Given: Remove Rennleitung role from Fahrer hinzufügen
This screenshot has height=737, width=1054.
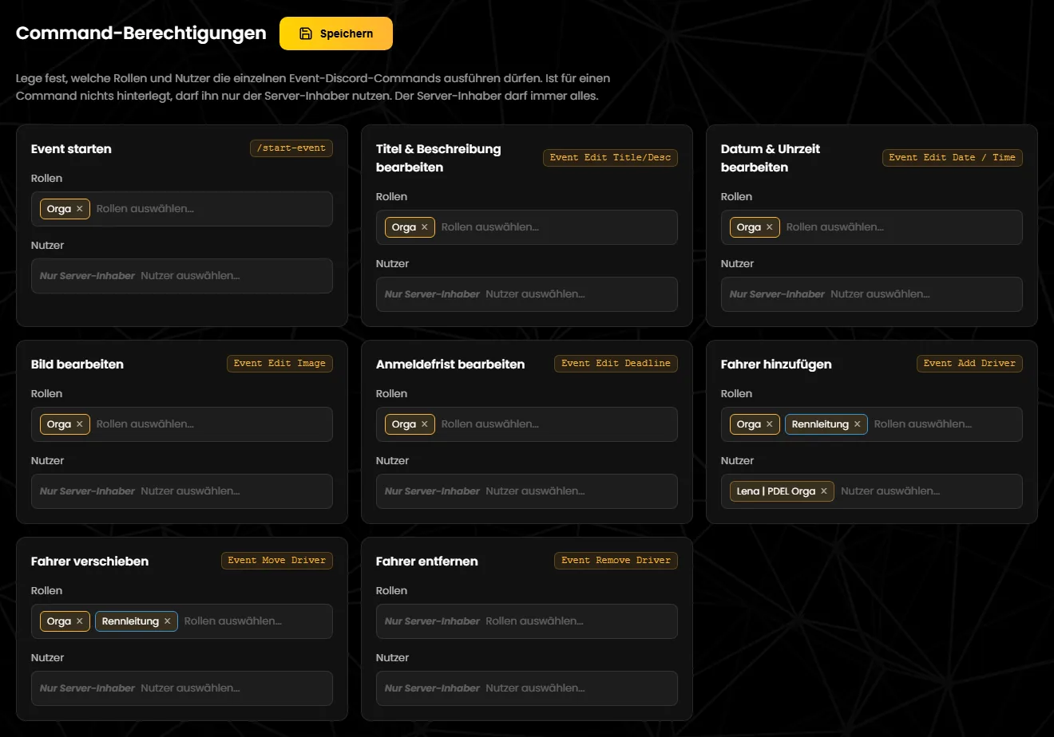Looking at the screenshot, I should [858, 424].
